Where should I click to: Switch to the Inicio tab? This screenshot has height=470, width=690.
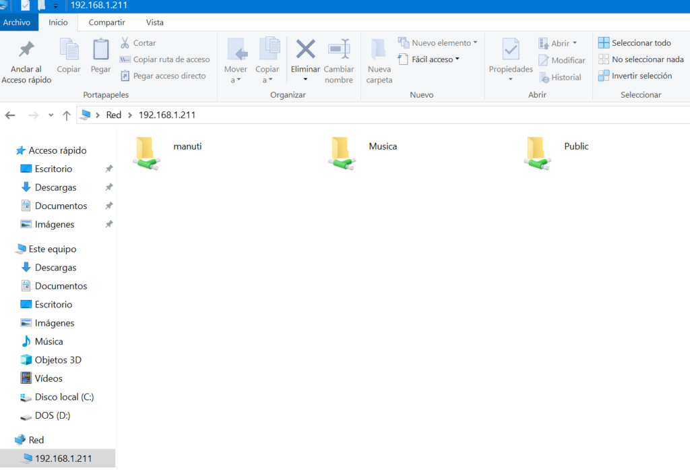tap(58, 22)
